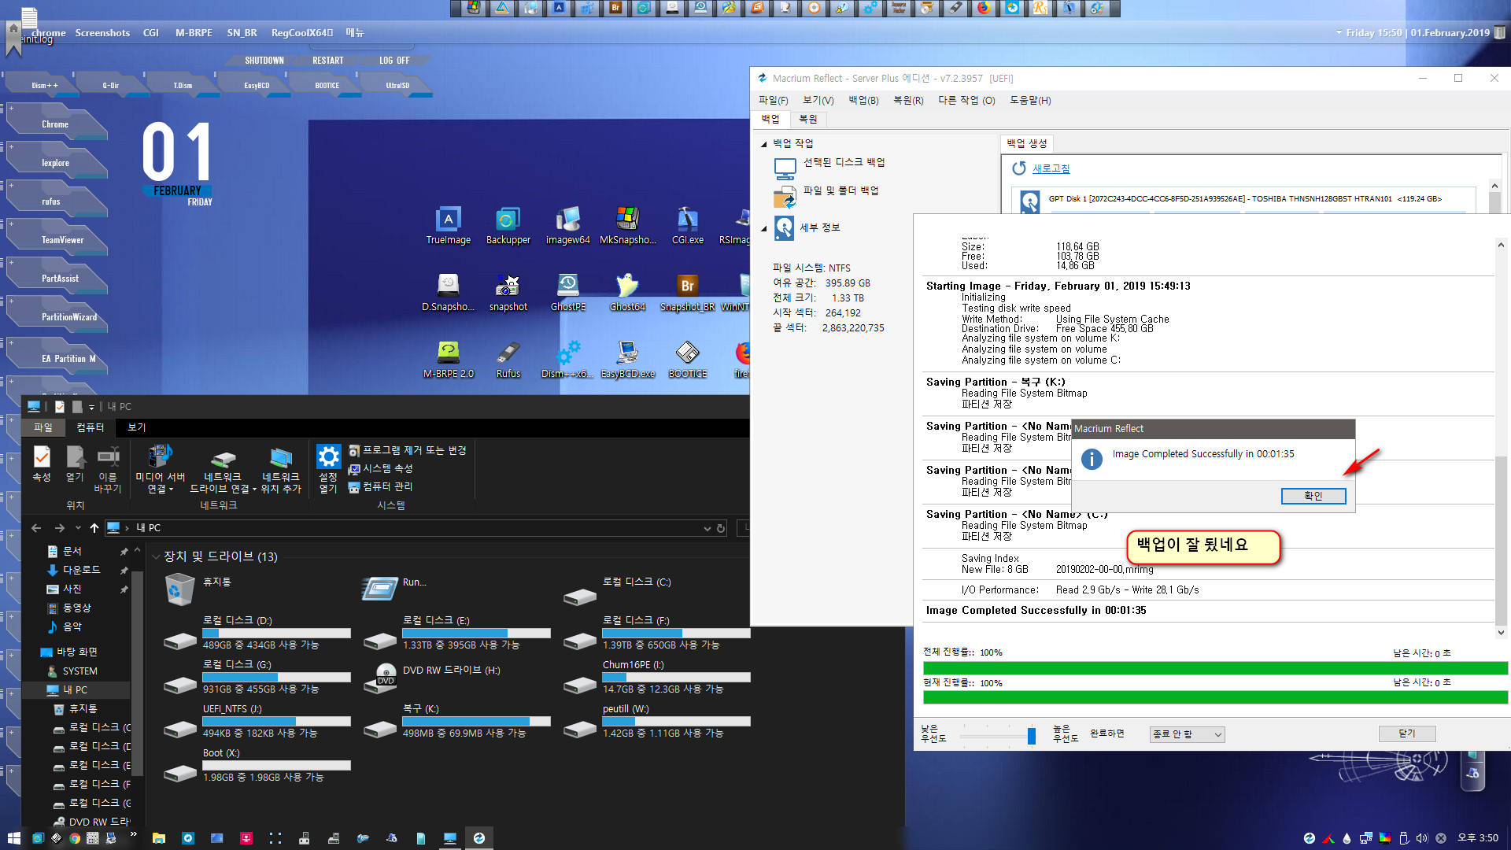Confirm the Image Completed dialog with OK
The height and width of the screenshot is (850, 1511).
[1313, 496]
